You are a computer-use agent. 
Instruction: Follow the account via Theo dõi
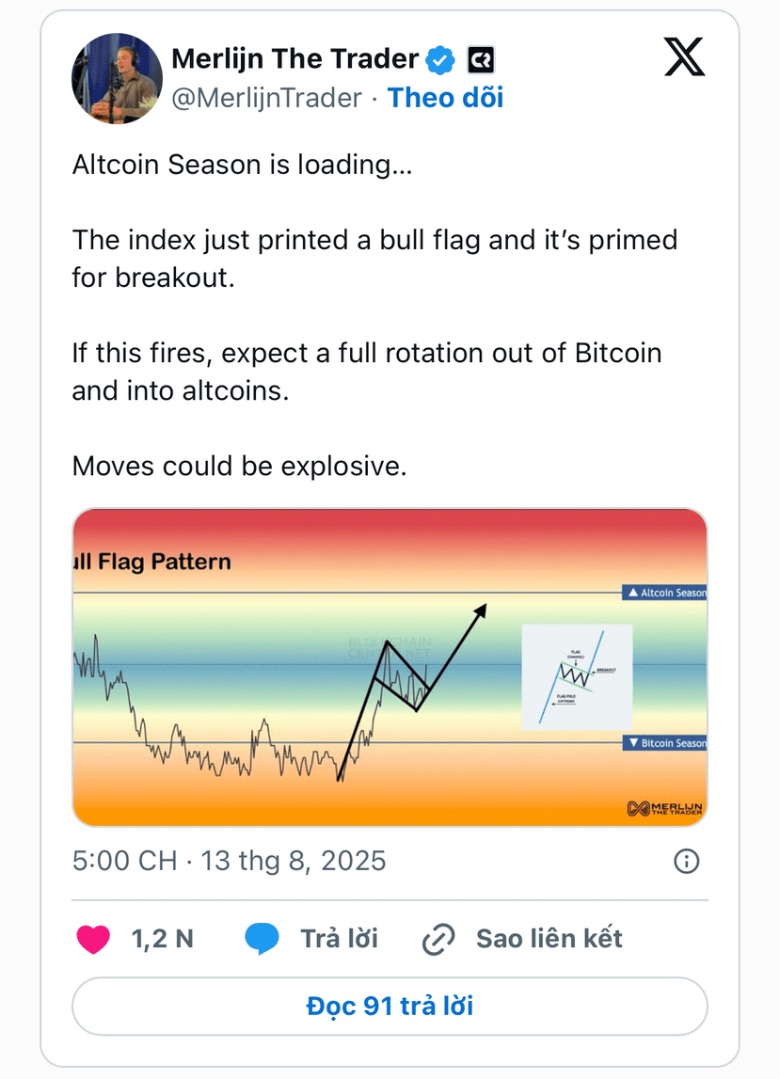pos(445,98)
